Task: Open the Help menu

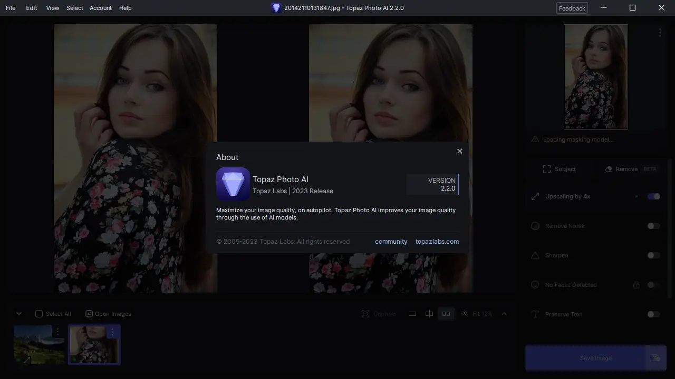Action: [126, 8]
